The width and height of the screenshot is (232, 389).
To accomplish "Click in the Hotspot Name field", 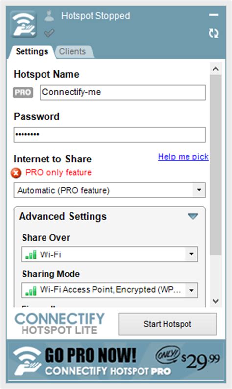I will pos(123,92).
